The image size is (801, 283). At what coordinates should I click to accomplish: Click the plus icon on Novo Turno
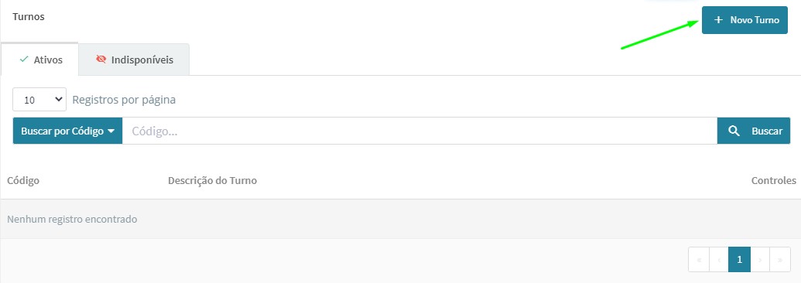tap(718, 20)
